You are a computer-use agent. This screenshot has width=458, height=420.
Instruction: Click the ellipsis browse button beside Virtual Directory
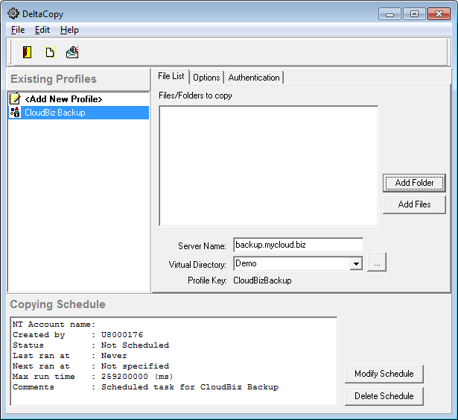click(x=377, y=263)
